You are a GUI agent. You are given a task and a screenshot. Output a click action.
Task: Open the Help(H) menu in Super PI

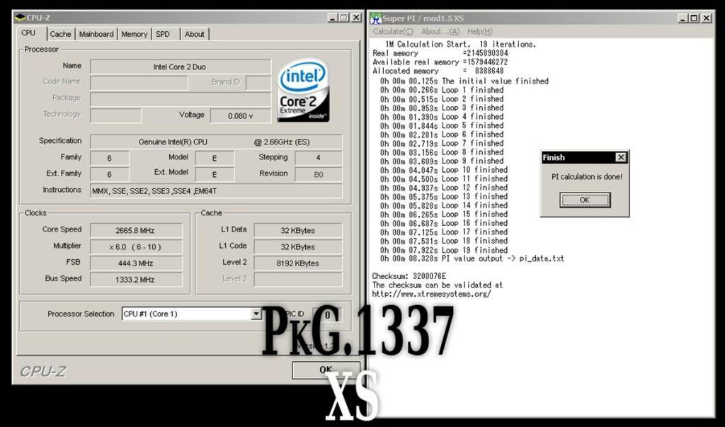click(x=480, y=31)
